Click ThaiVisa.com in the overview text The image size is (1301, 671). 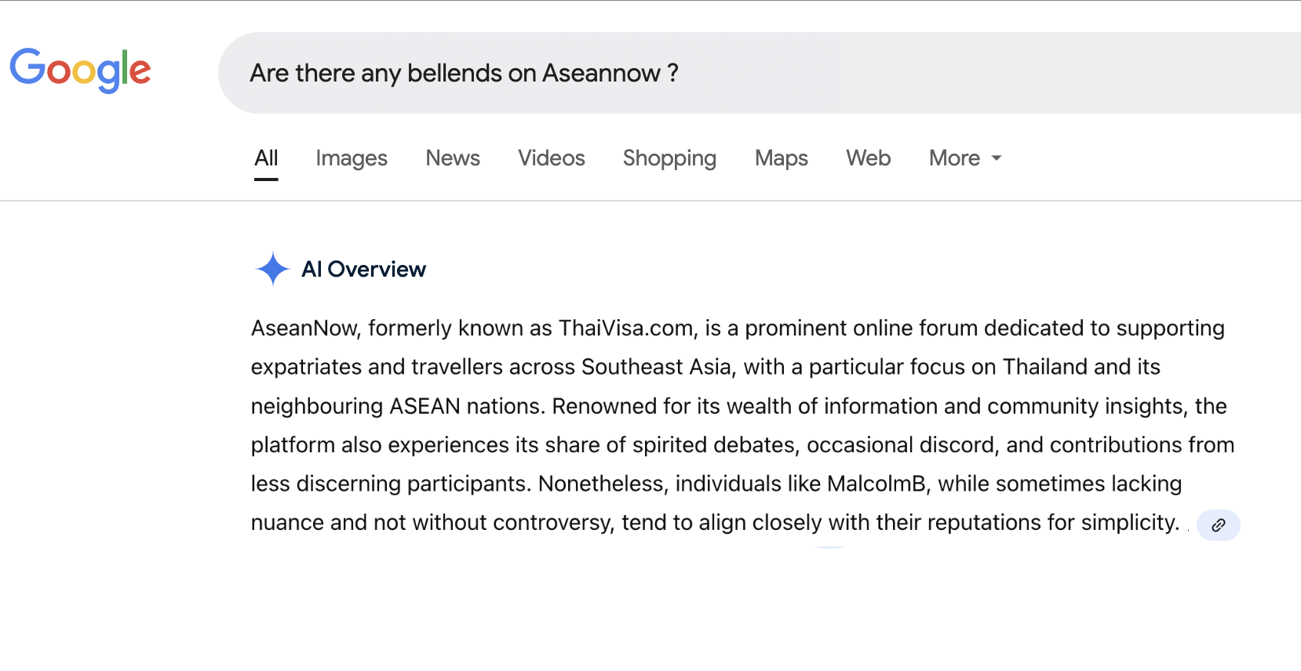point(626,328)
